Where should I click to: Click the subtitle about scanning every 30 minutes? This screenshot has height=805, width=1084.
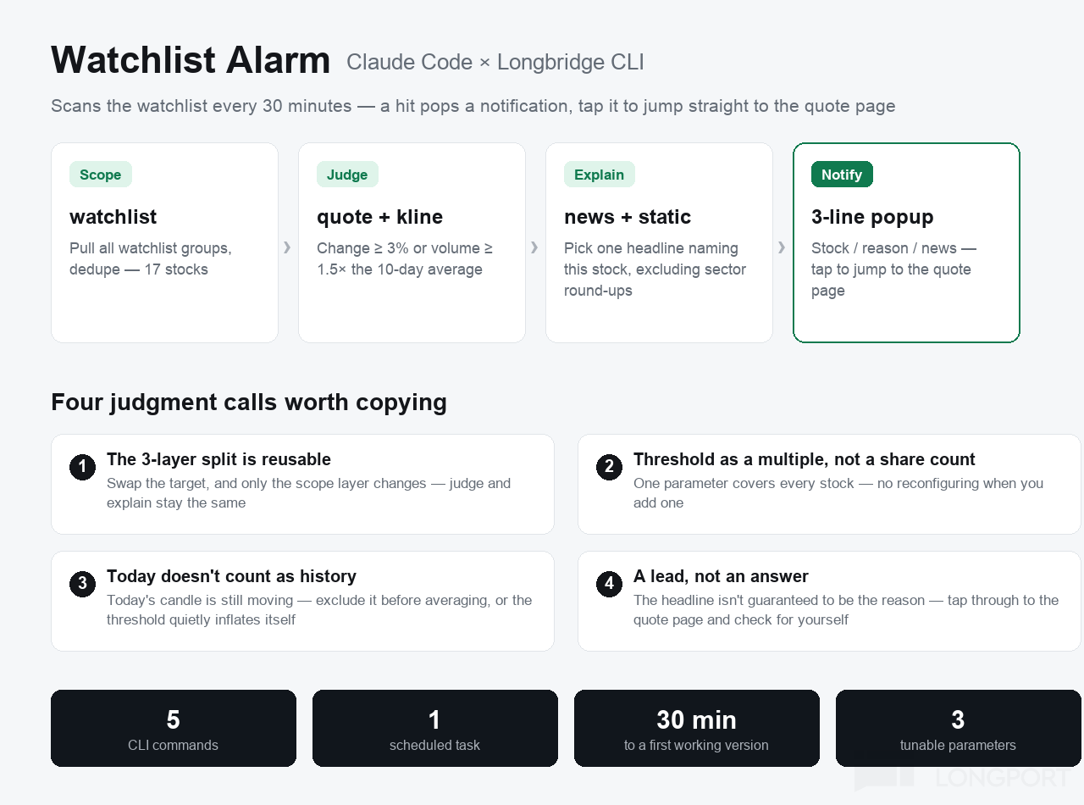click(x=473, y=106)
